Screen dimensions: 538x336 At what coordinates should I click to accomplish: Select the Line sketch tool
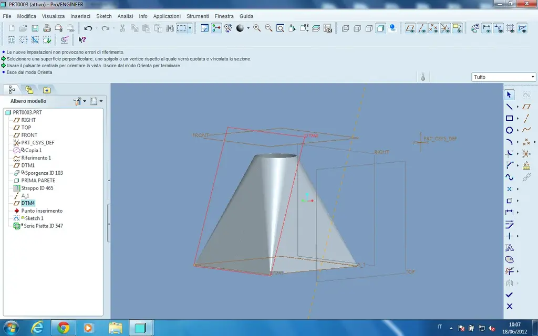click(x=509, y=107)
